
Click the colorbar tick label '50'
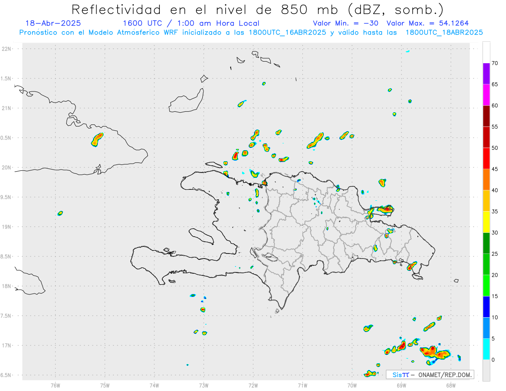495,148
